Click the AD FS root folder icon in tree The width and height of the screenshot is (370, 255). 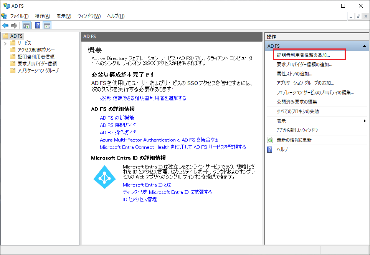[5, 36]
